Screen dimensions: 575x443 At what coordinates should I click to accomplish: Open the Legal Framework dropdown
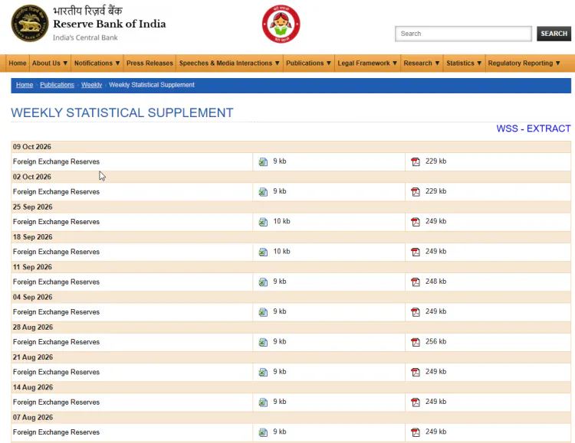coord(367,63)
